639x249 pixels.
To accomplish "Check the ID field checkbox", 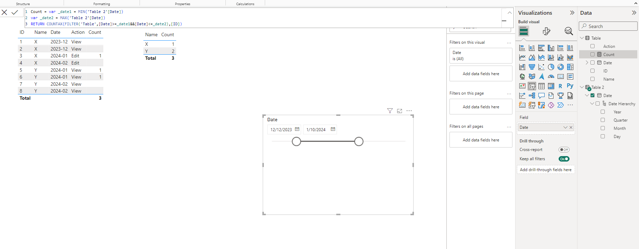I will [x=592, y=71].
